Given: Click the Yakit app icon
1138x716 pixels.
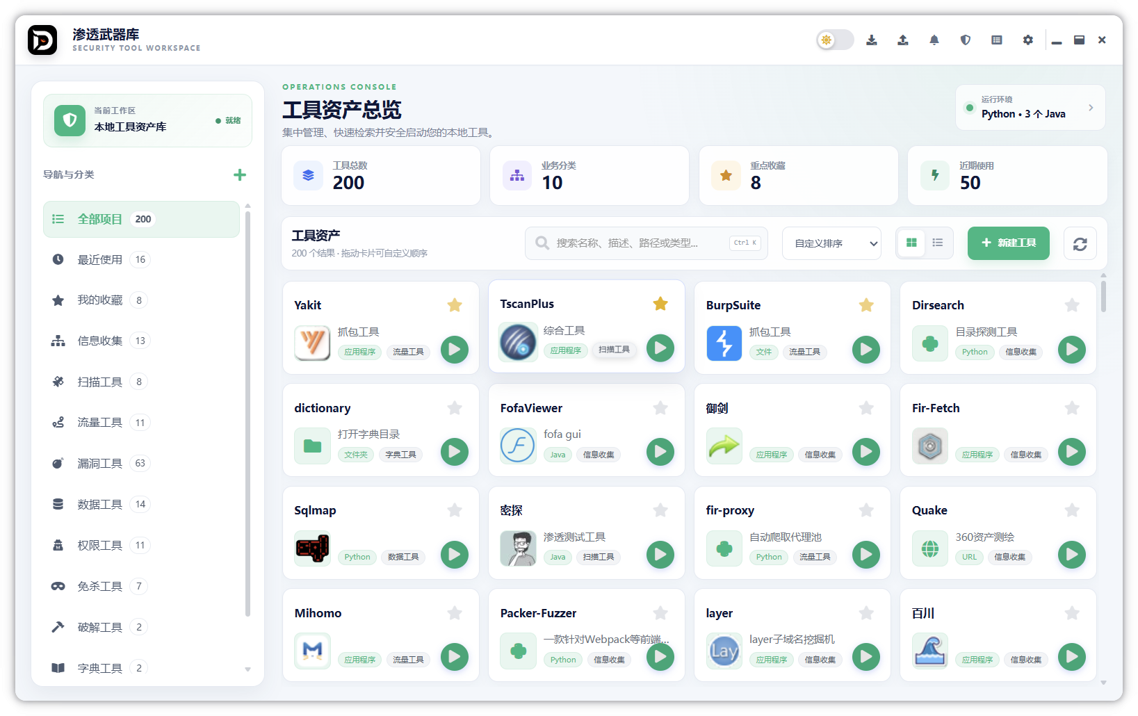Looking at the screenshot, I should tap(312, 343).
